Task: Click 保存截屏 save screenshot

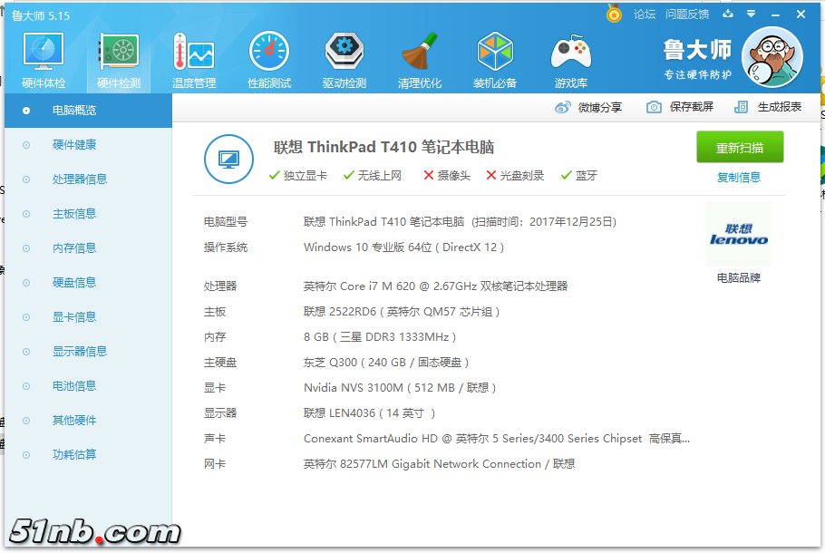Action: [680, 107]
